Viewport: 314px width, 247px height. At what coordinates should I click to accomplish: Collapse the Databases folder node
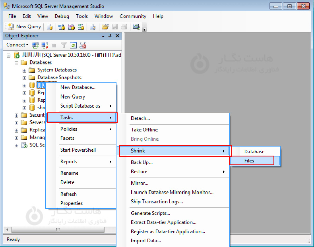click(17, 62)
